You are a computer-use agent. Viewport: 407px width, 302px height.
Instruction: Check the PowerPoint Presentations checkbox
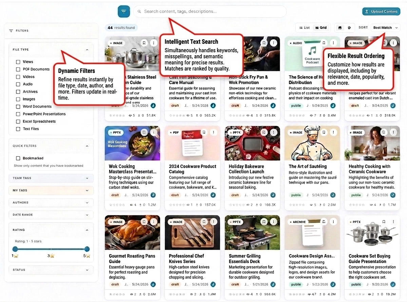[x=18, y=114]
